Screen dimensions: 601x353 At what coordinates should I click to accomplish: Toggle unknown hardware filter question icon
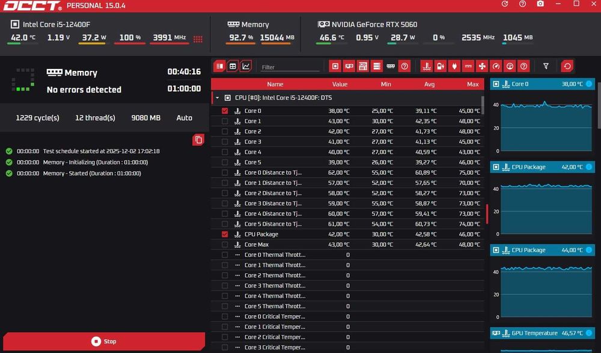404,66
